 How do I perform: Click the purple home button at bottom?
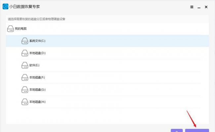point(177,130)
